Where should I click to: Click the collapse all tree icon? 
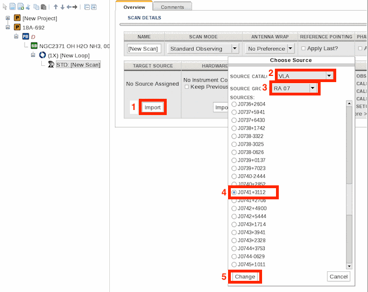[x=86, y=7]
